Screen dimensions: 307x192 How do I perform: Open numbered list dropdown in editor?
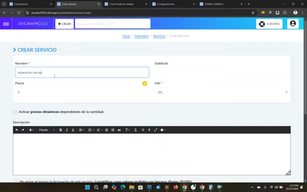99,130
